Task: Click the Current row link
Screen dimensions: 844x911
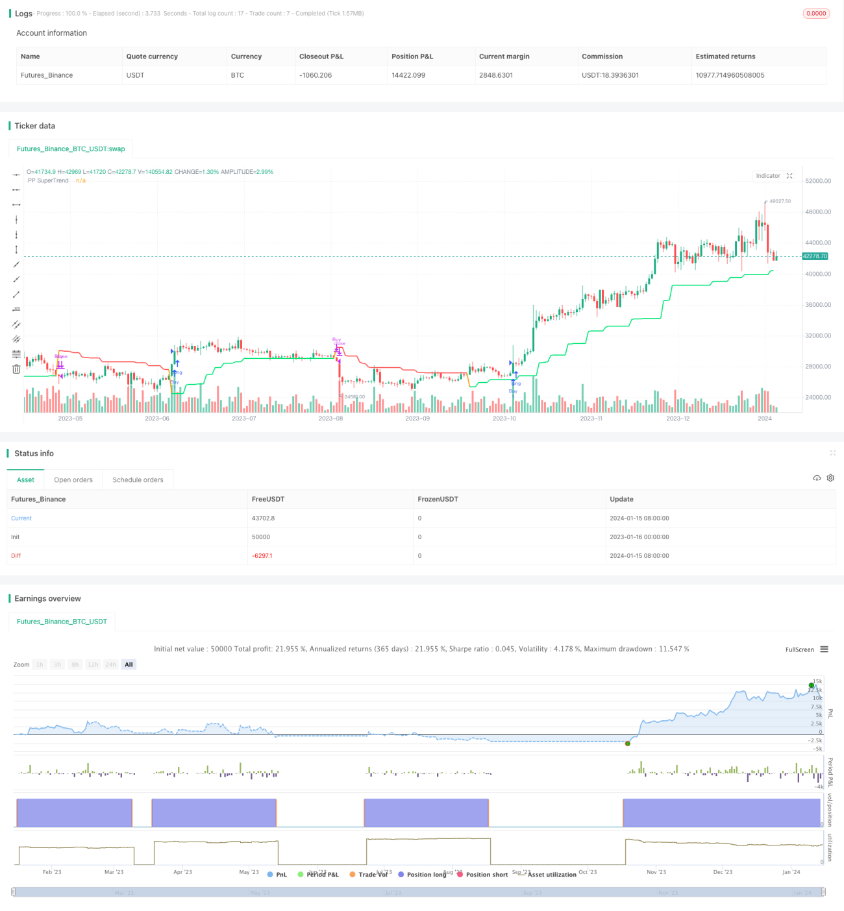Action: coord(21,518)
